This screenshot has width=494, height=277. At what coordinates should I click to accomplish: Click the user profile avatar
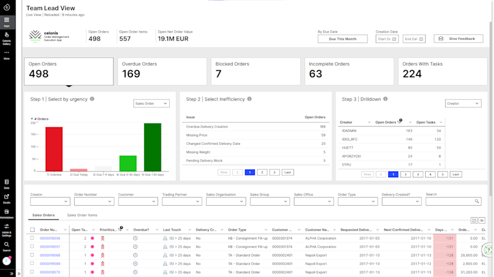coord(7,261)
